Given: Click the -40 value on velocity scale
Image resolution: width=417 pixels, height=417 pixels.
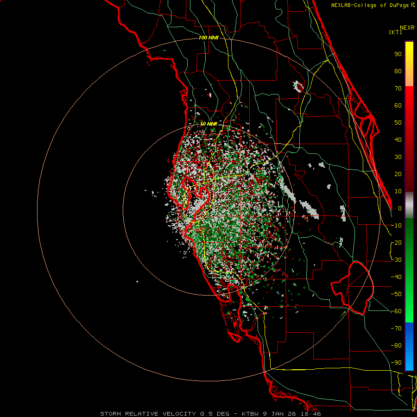Looking at the screenshot, I should [396, 277].
